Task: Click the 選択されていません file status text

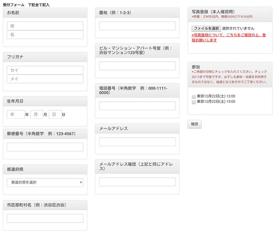Action: pos(238,28)
